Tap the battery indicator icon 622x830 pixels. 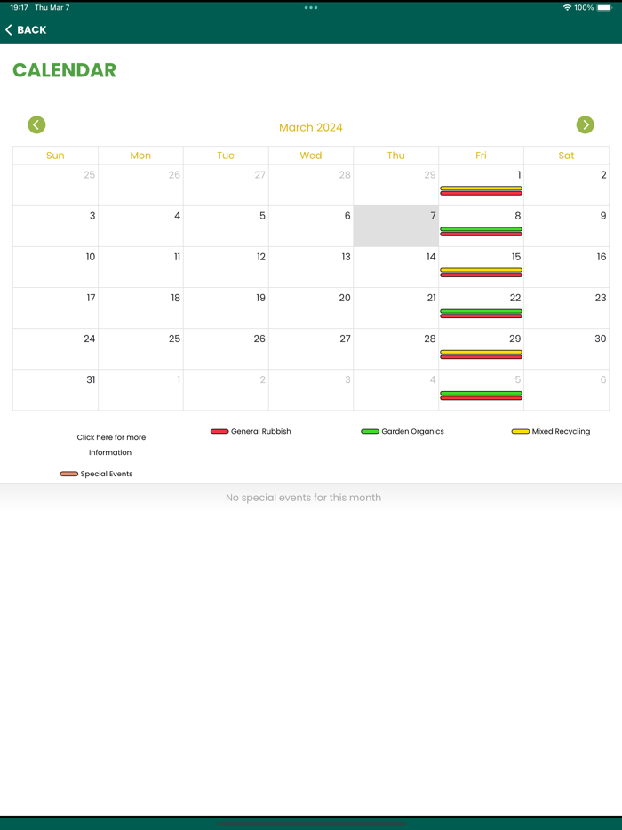(x=604, y=7)
